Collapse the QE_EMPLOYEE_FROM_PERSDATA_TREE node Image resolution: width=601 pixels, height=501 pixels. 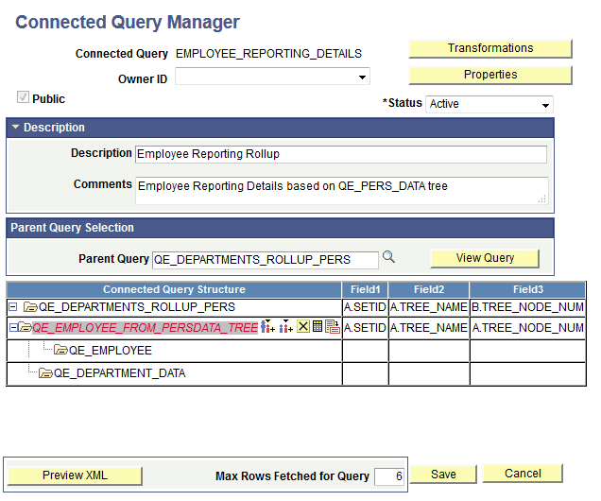(13, 327)
